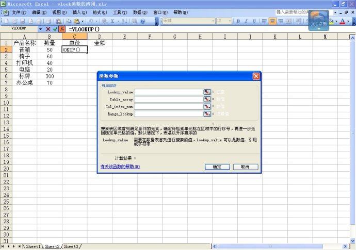Click the vertical scrollbar down arrow
This screenshot has height=250, width=356.
(352, 241)
